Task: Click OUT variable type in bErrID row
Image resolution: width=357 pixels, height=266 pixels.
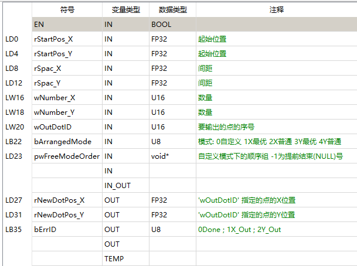Action: click(x=125, y=229)
